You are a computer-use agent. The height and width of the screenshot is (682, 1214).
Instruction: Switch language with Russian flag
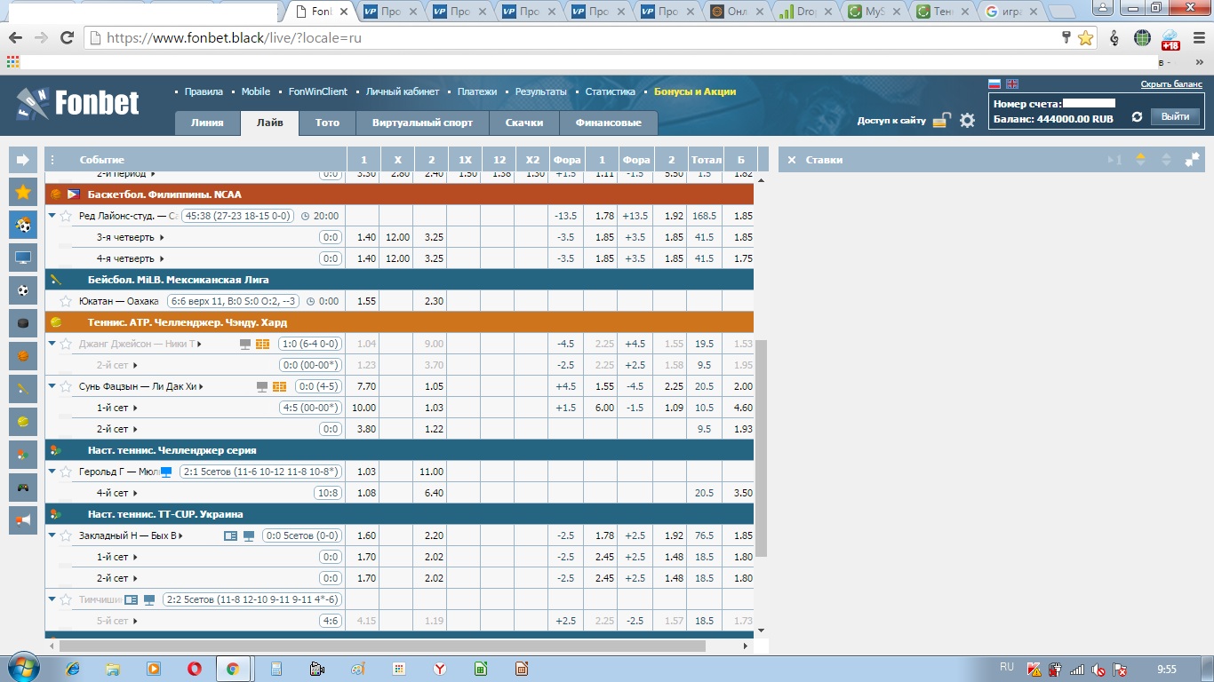(994, 84)
